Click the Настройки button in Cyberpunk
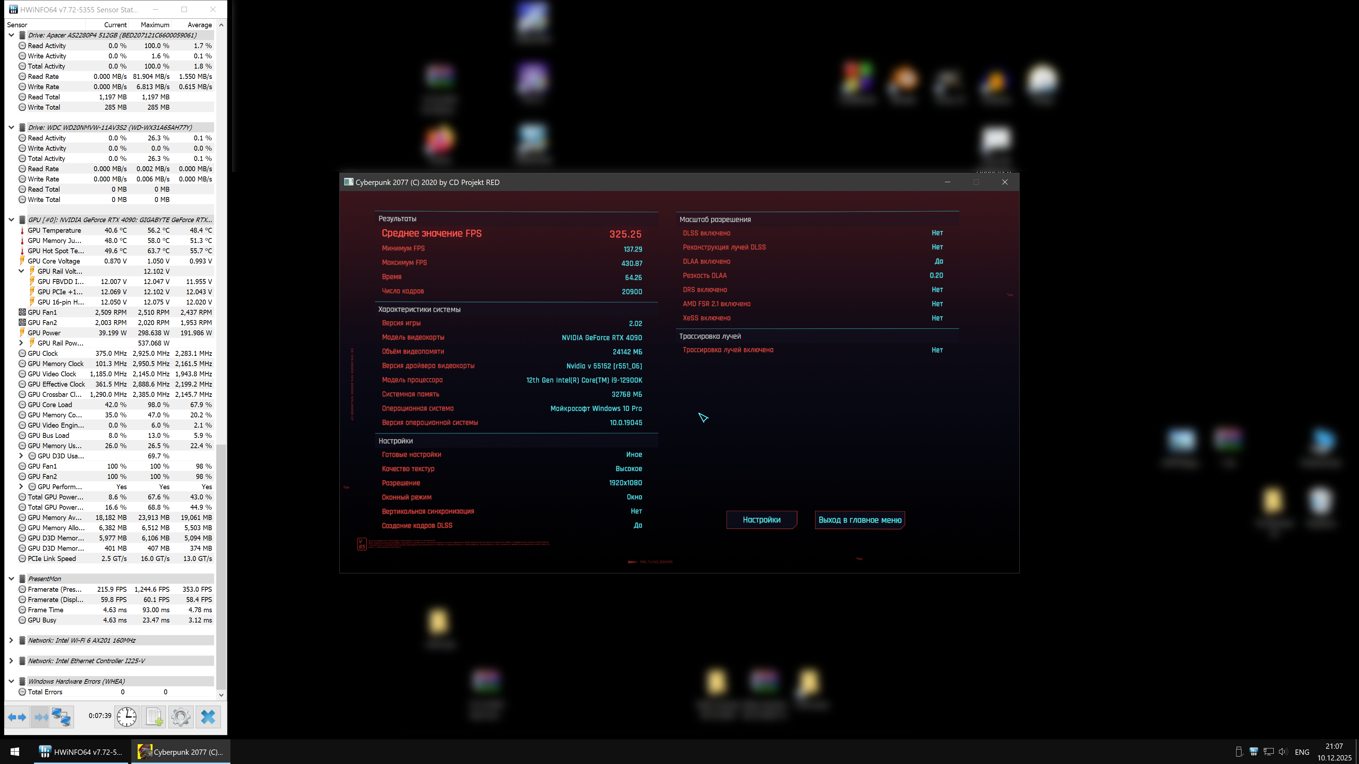 (761, 520)
